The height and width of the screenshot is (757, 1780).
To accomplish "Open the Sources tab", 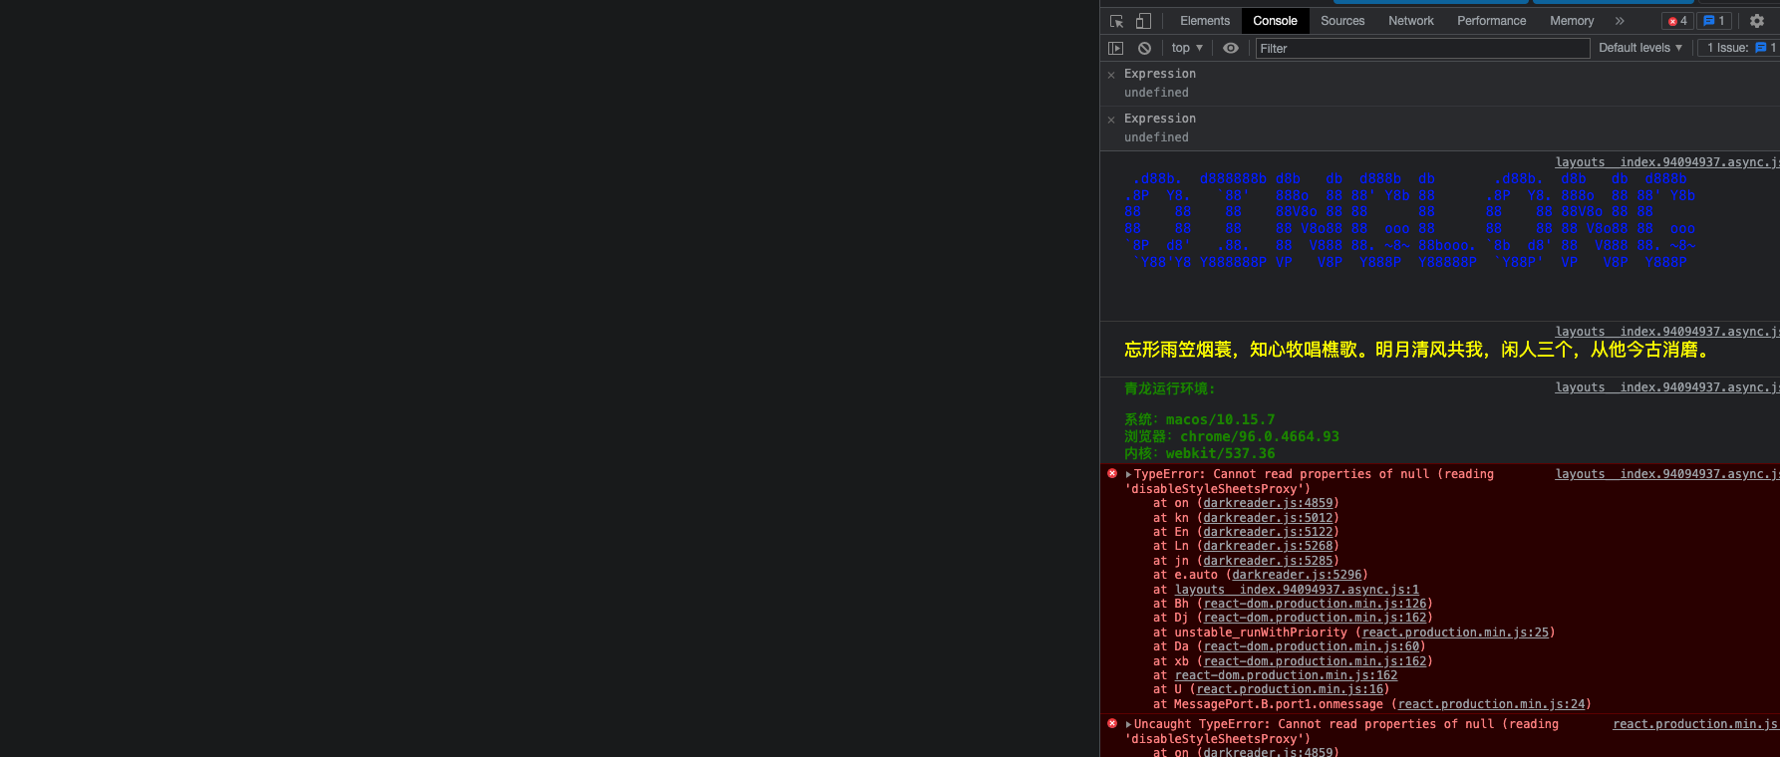I will point(1342,21).
